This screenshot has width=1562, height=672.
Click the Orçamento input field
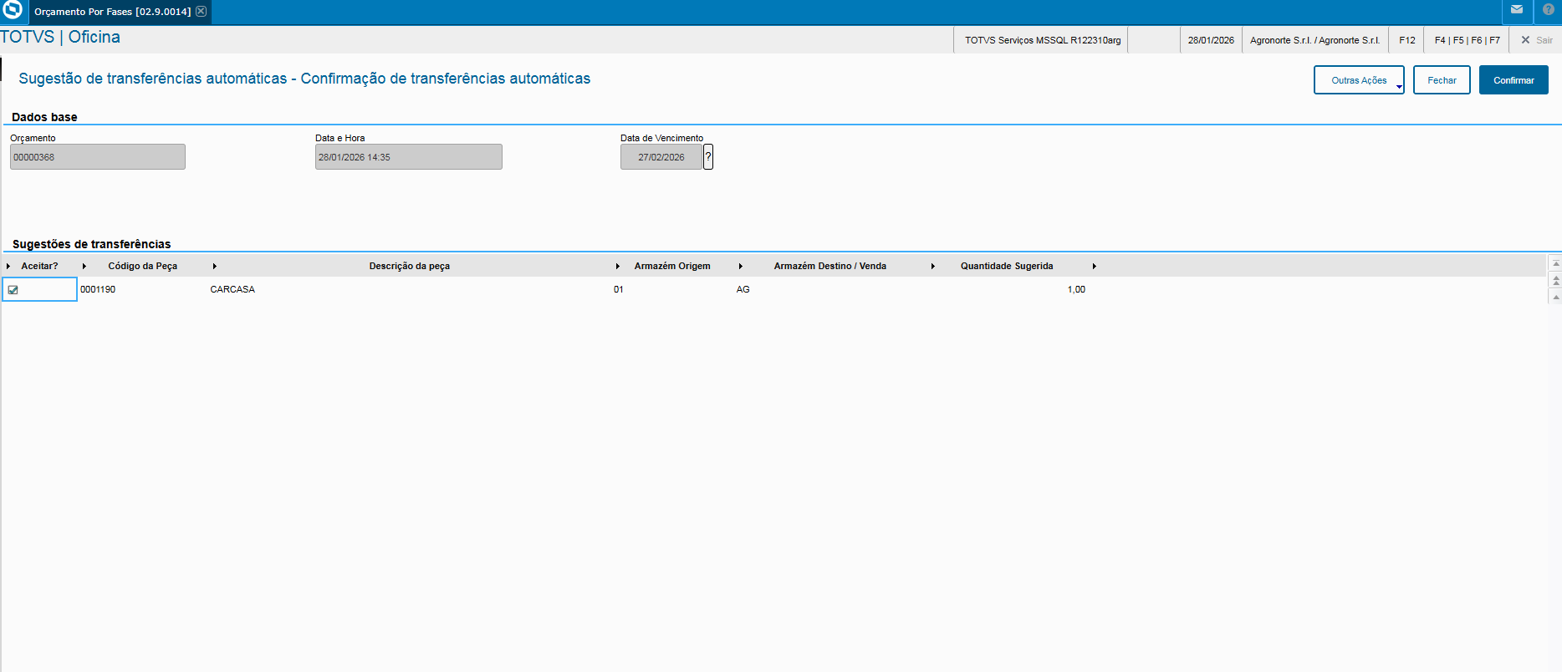coord(98,157)
